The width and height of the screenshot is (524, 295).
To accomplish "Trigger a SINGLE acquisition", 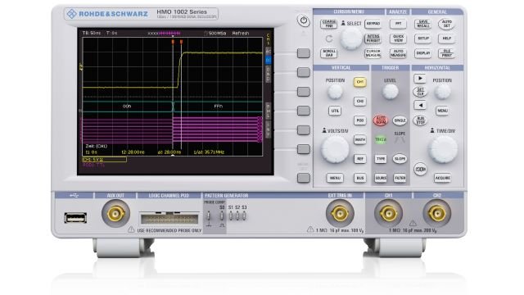I will point(400,120).
